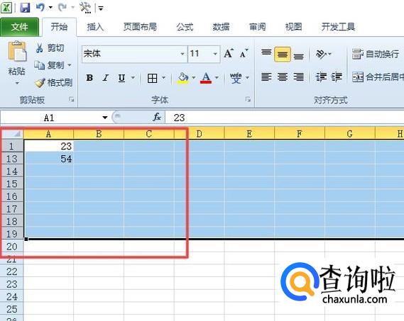404x321 pixels.
Task: Click the 文件 file button
Action: [x=20, y=27]
